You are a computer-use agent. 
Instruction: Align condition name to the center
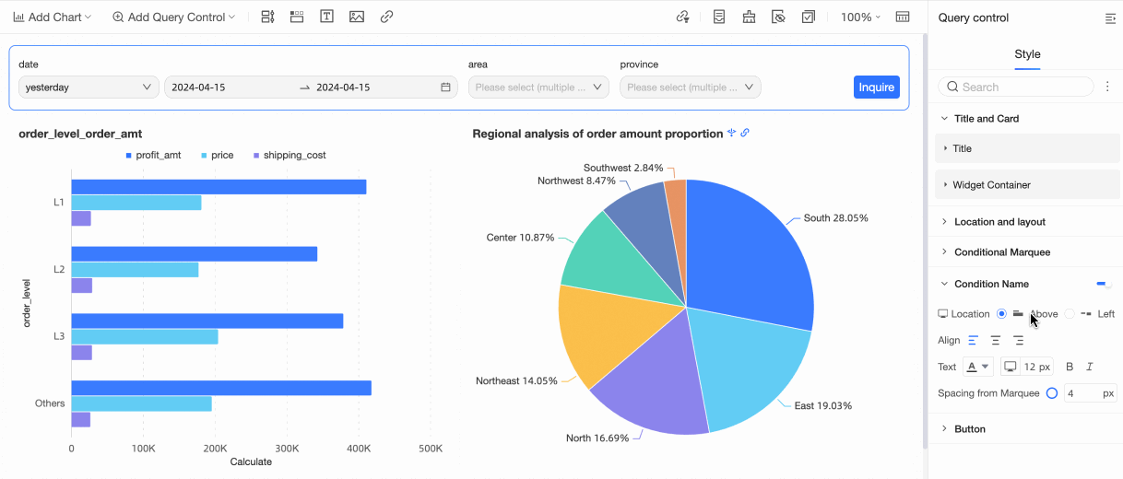pos(996,341)
